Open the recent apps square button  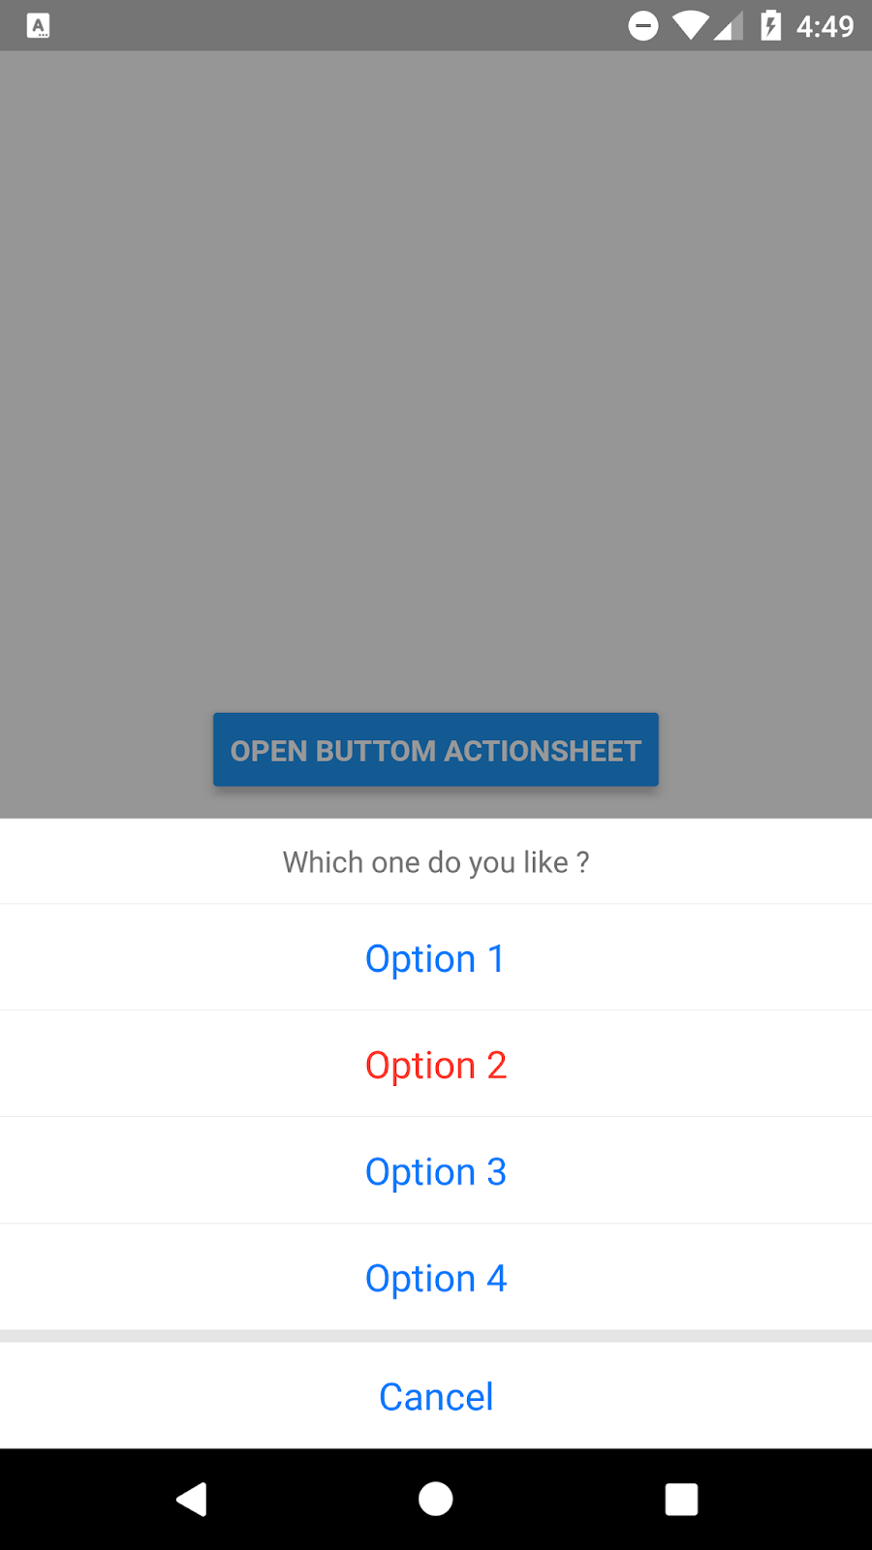(681, 1498)
